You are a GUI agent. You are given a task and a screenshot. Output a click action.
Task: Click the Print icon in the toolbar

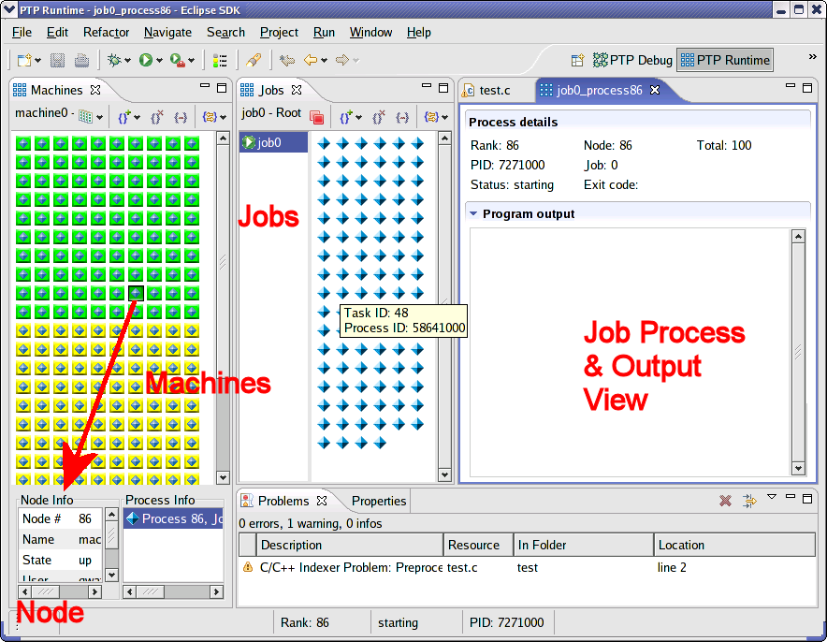[x=81, y=60]
